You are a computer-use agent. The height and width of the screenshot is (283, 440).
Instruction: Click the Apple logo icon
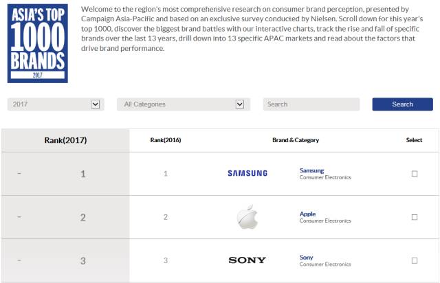click(247, 216)
